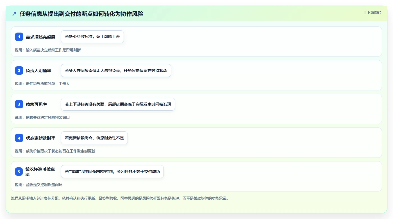The width and height of the screenshot is (393, 219).
Task: Click the number 2 step badge
Action: [x=19, y=70]
